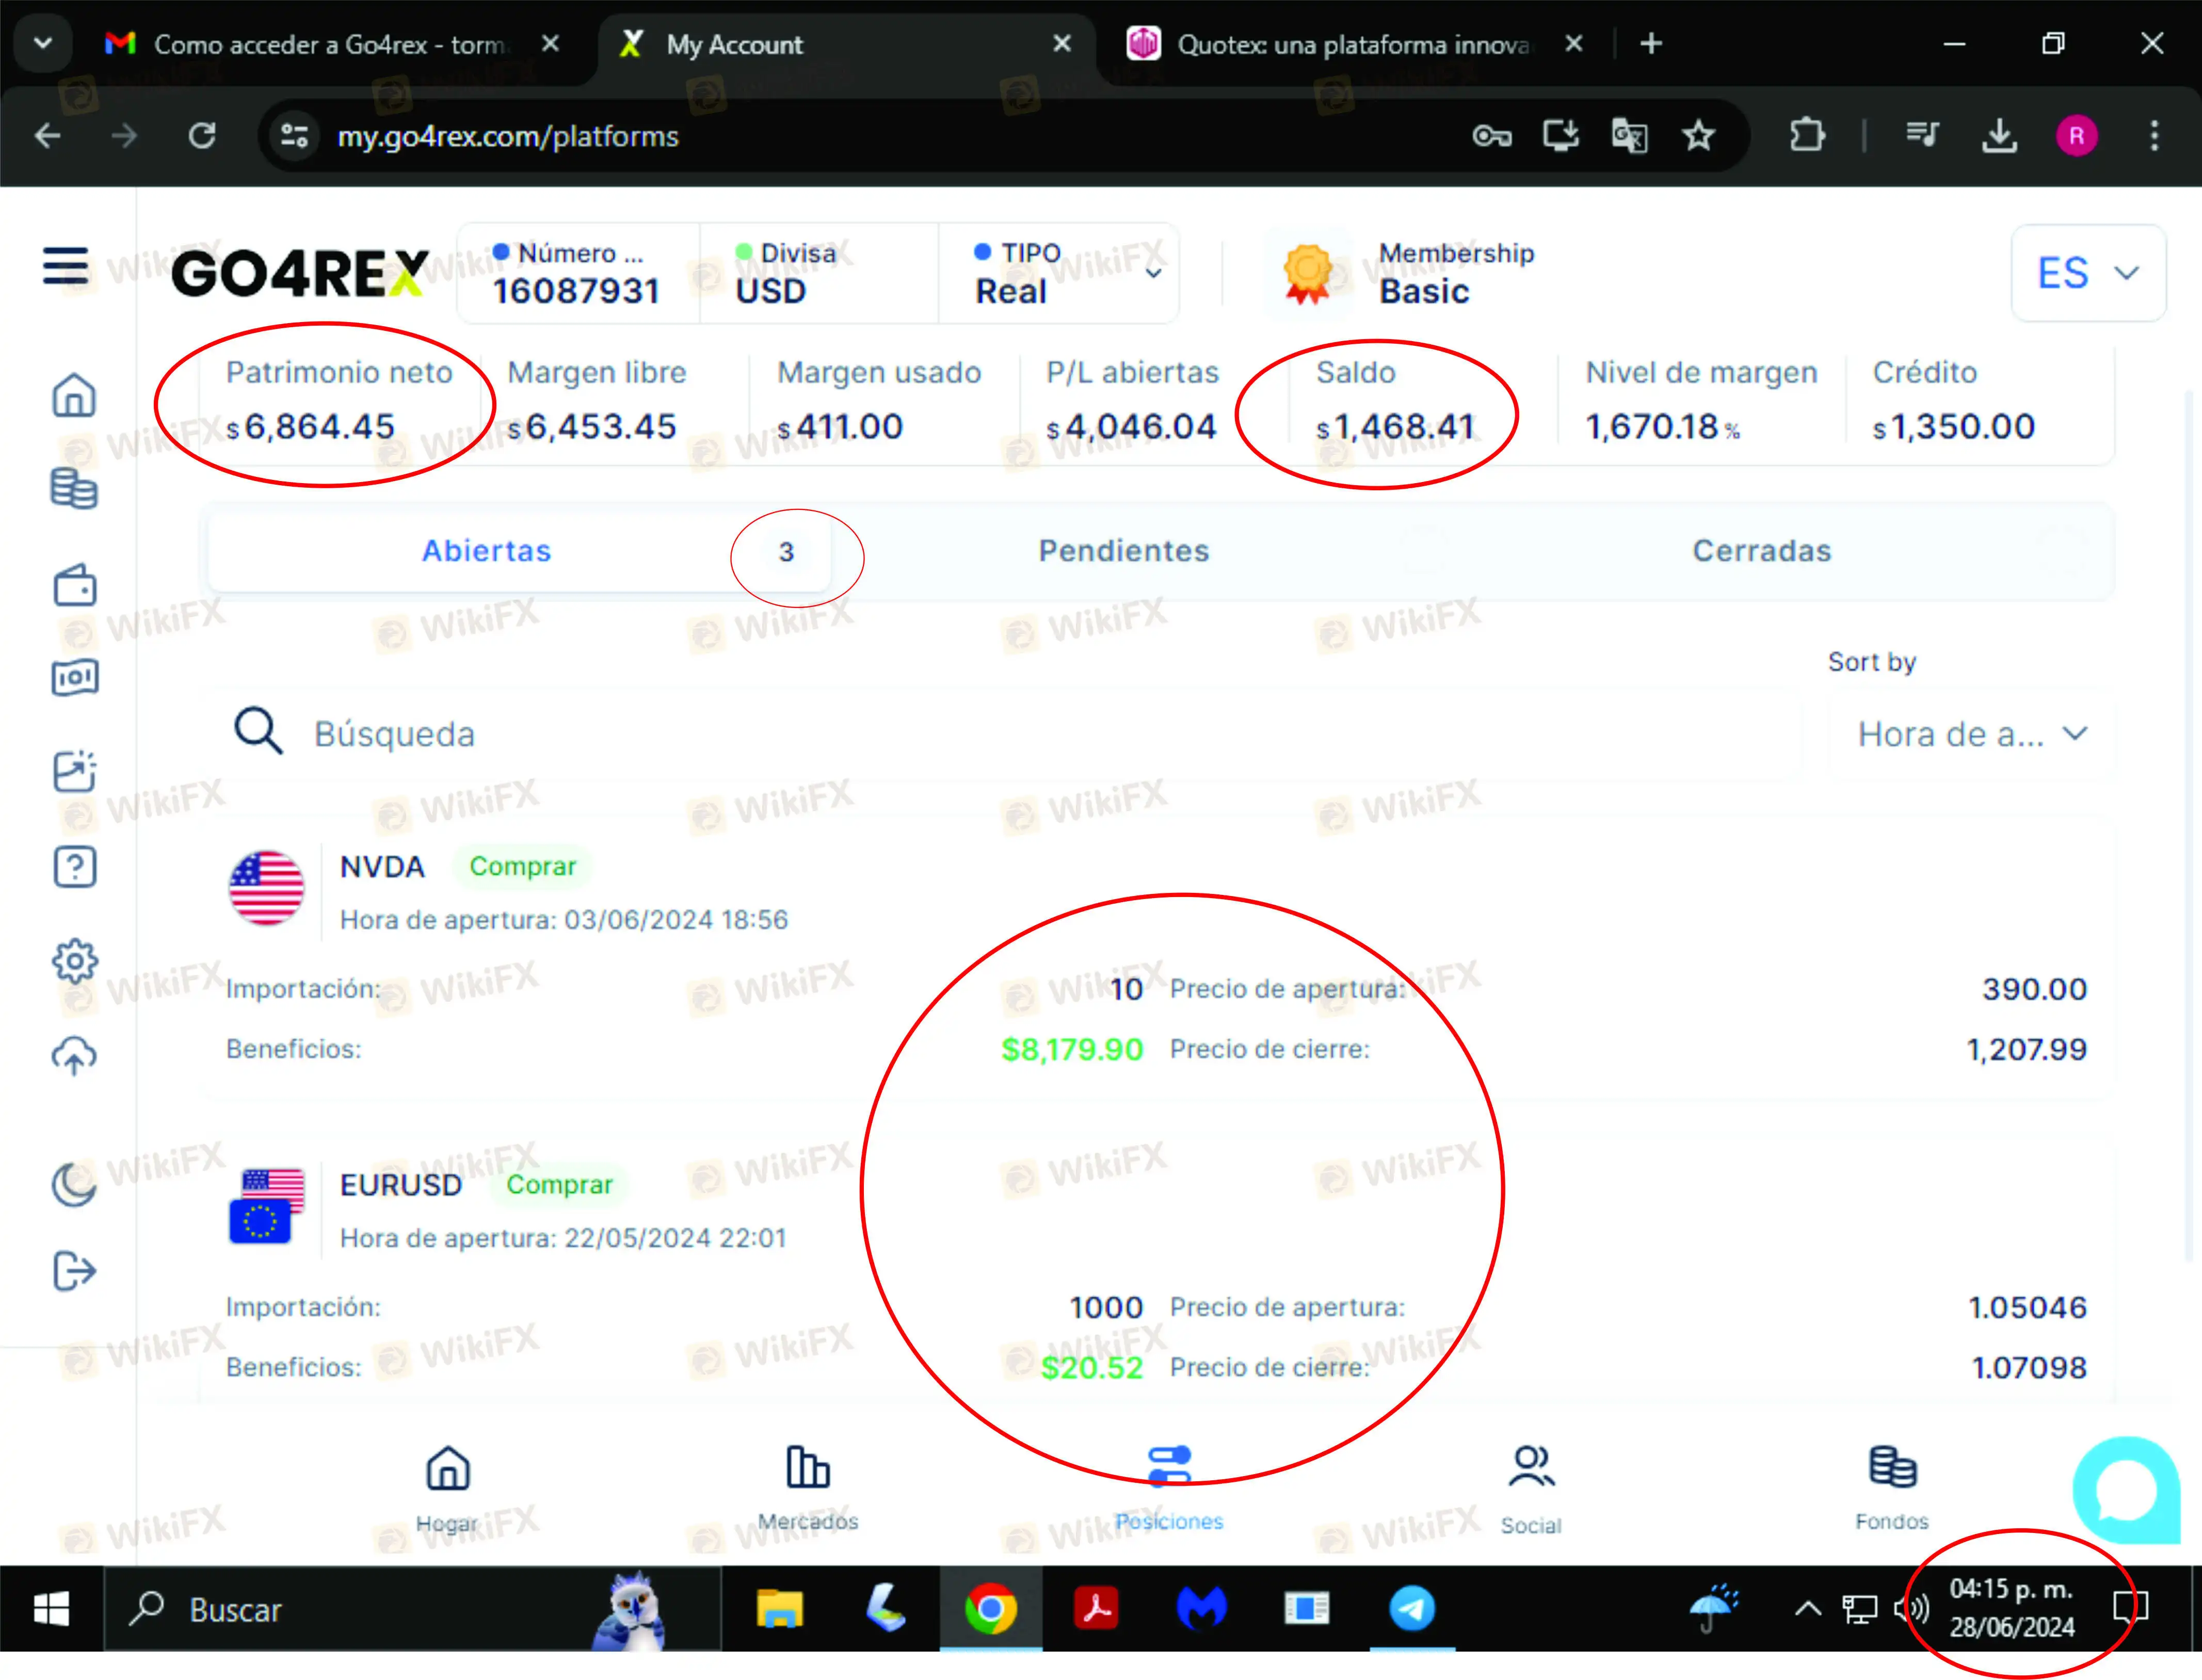Open the password key icon in address bar

point(1492,135)
